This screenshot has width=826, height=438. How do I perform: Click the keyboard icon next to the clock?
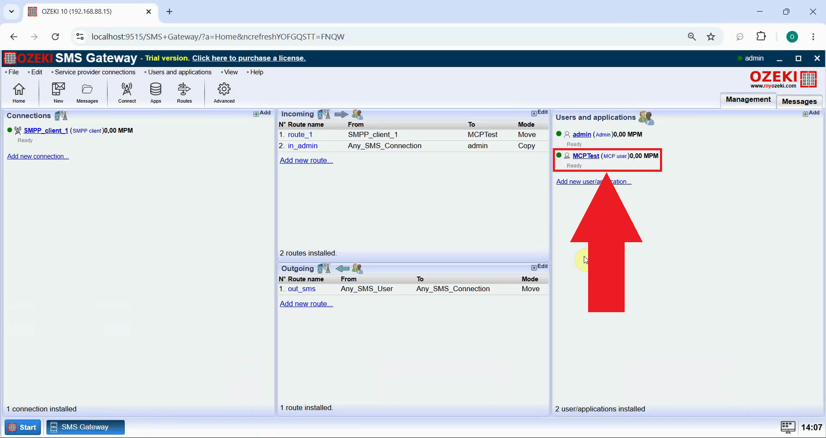(x=788, y=427)
